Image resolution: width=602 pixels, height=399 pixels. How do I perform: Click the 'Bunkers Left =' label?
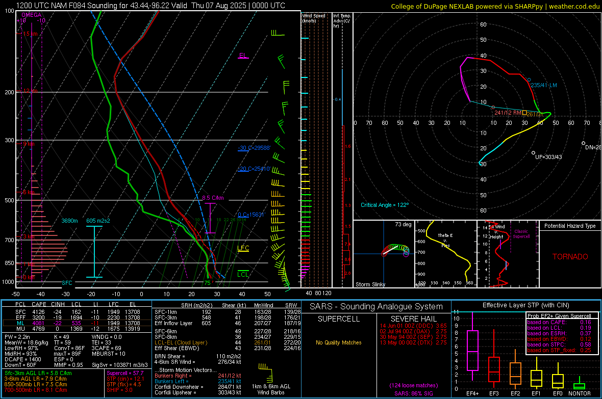click(x=171, y=381)
